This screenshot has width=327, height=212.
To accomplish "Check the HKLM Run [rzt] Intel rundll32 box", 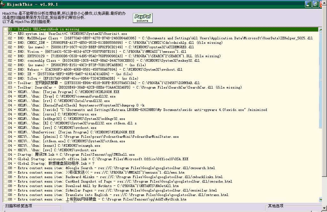I will point(6,101).
